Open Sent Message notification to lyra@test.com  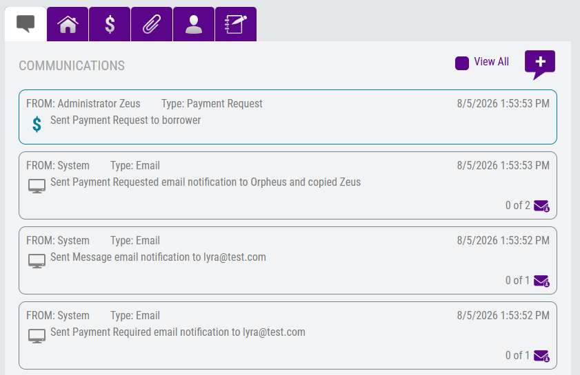(x=288, y=260)
